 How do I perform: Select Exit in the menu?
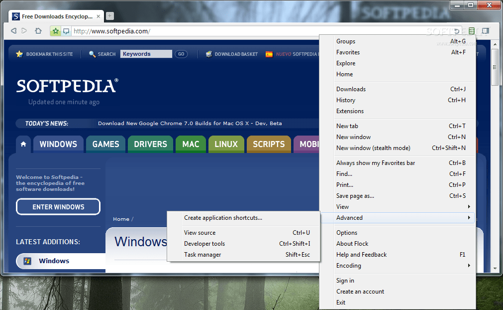click(398, 303)
